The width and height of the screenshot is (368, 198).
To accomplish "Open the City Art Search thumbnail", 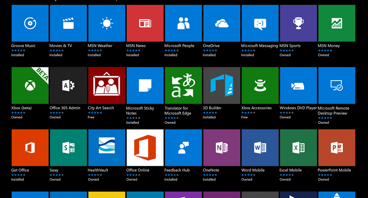I will 106,85.
